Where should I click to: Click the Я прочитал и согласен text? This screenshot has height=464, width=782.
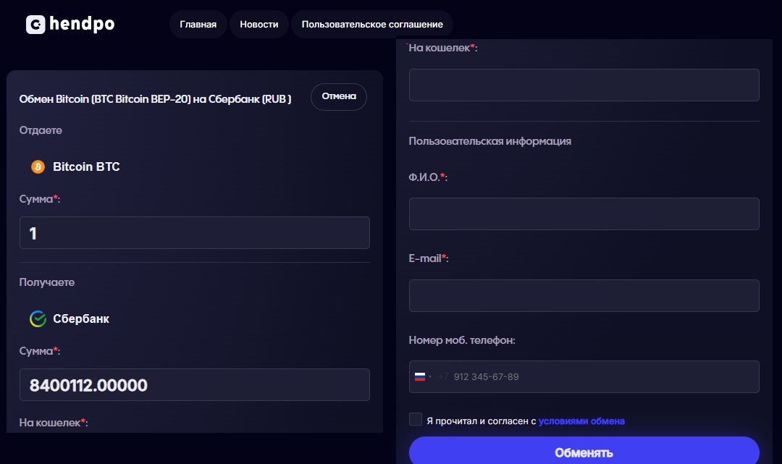(482, 421)
